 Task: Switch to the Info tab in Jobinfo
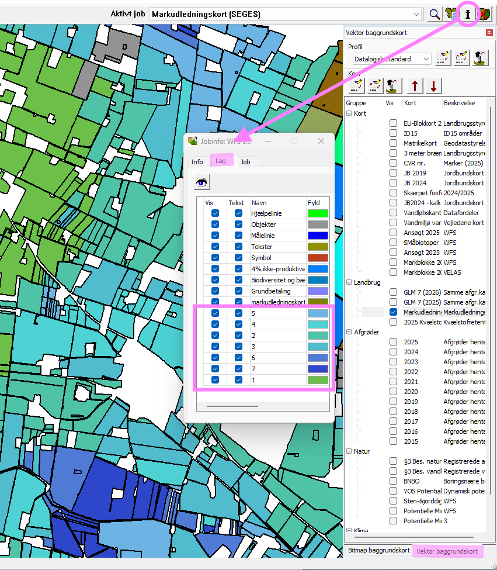pyautogui.click(x=197, y=162)
